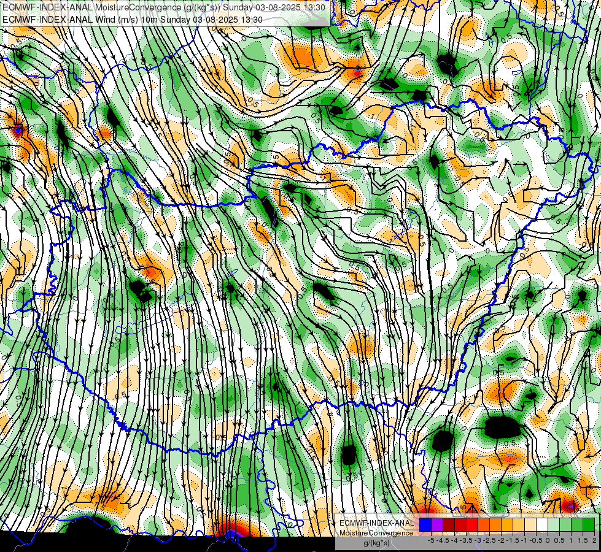The image size is (601, 552).
Task: Click the MoistureConvergence title line at top
Action: (x=164, y=7)
